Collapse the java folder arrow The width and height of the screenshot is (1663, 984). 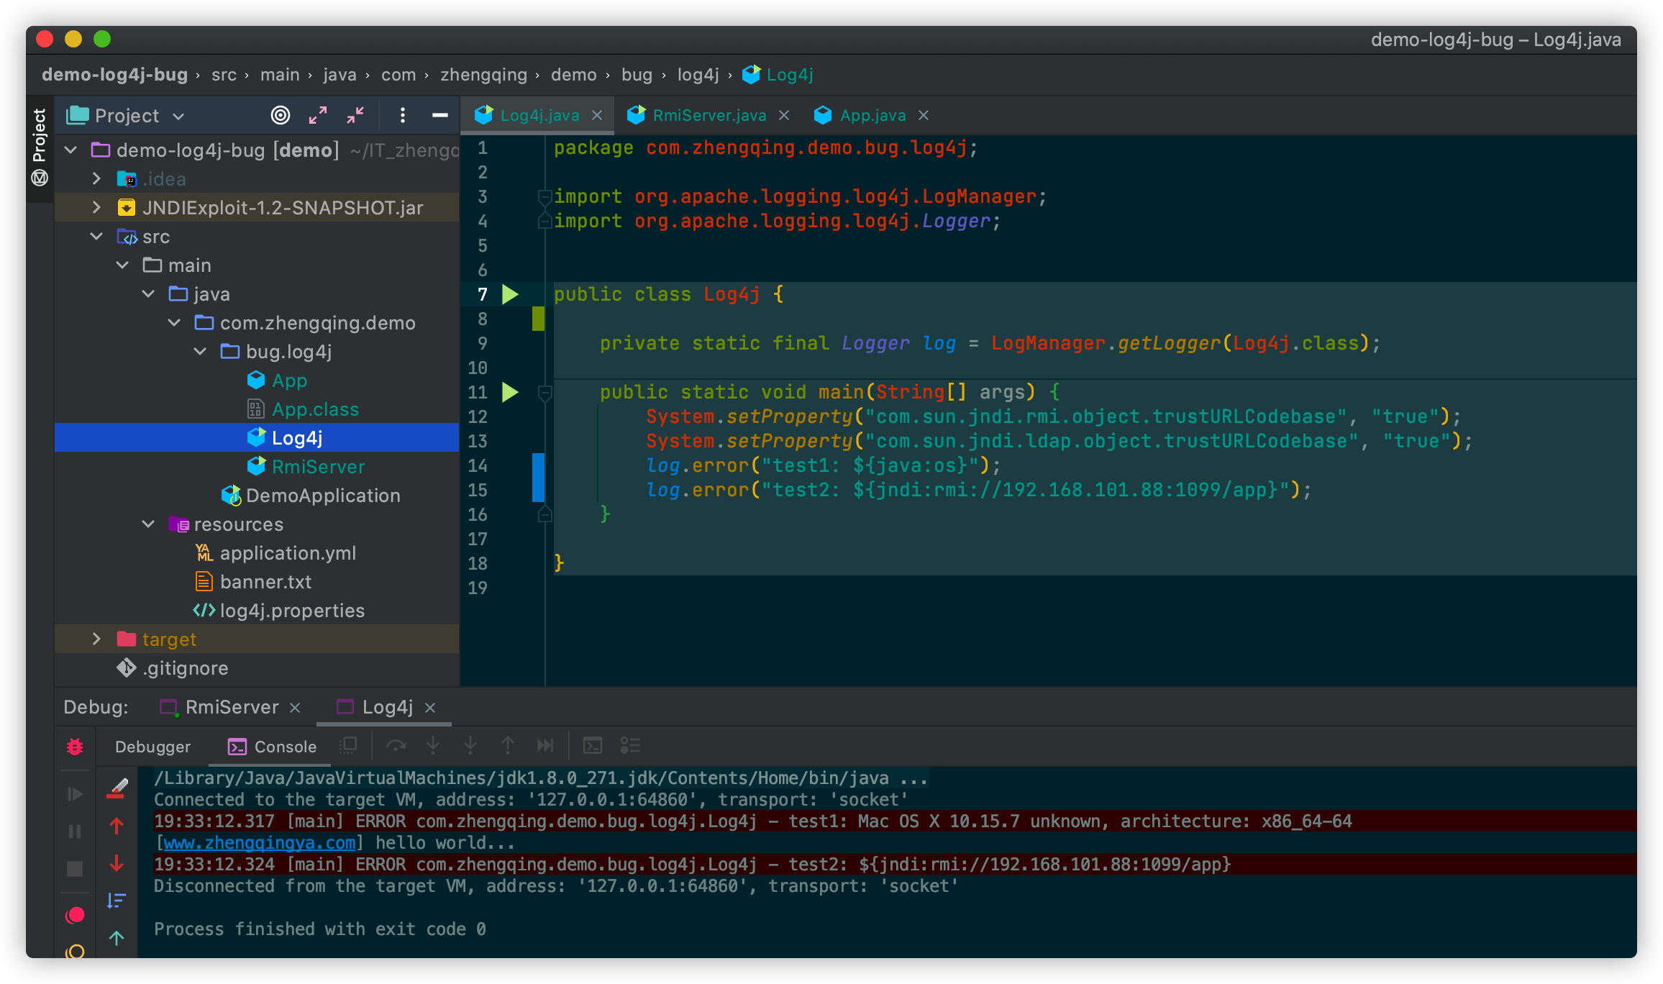(148, 294)
